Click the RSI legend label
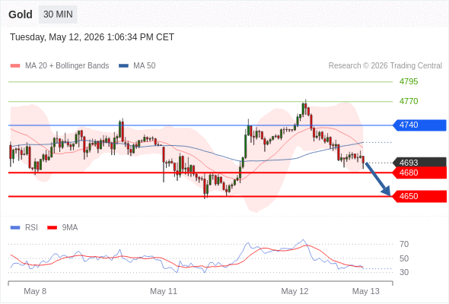Screen dimensions: 449x304 (31, 228)
